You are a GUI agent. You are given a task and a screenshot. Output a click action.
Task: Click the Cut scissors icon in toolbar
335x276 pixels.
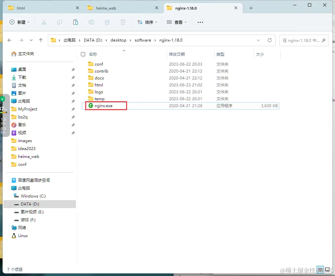[44, 22]
